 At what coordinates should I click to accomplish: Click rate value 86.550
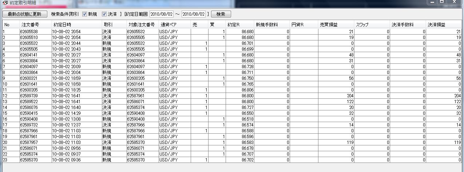247,113
